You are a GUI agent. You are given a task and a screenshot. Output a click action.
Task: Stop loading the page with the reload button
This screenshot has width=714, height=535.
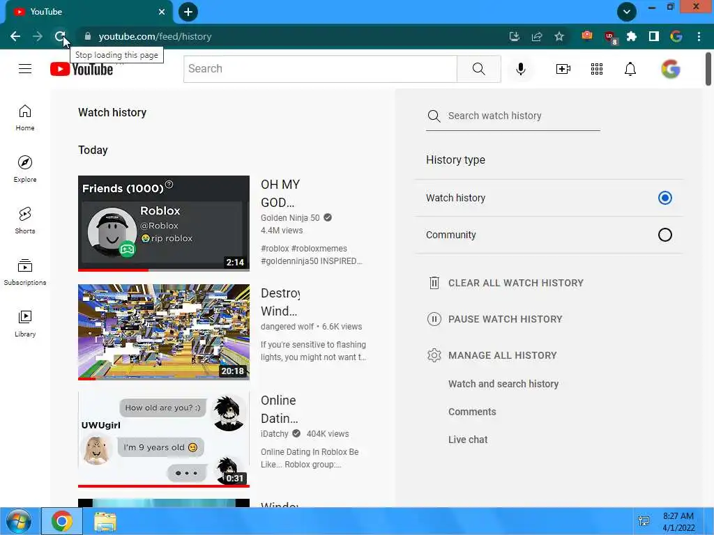(x=60, y=36)
